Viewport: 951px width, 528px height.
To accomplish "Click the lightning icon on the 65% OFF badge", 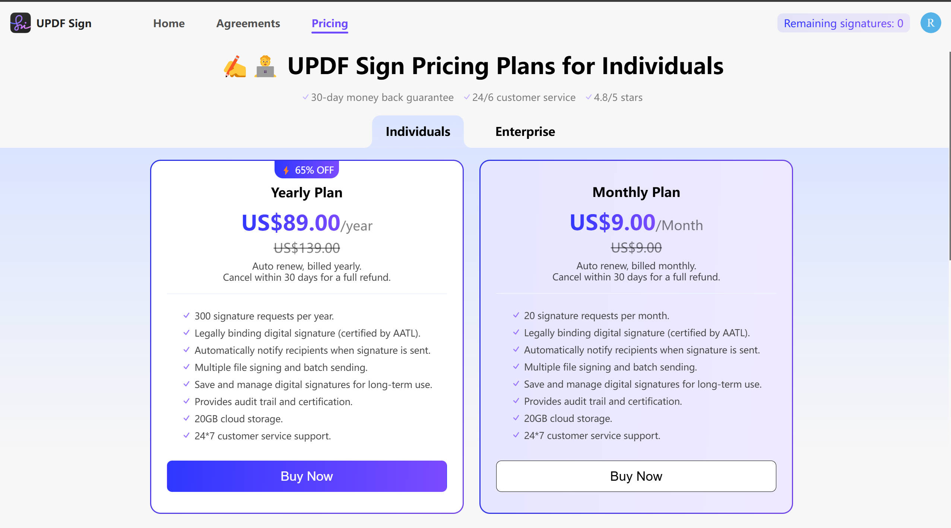I will pyautogui.click(x=286, y=170).
